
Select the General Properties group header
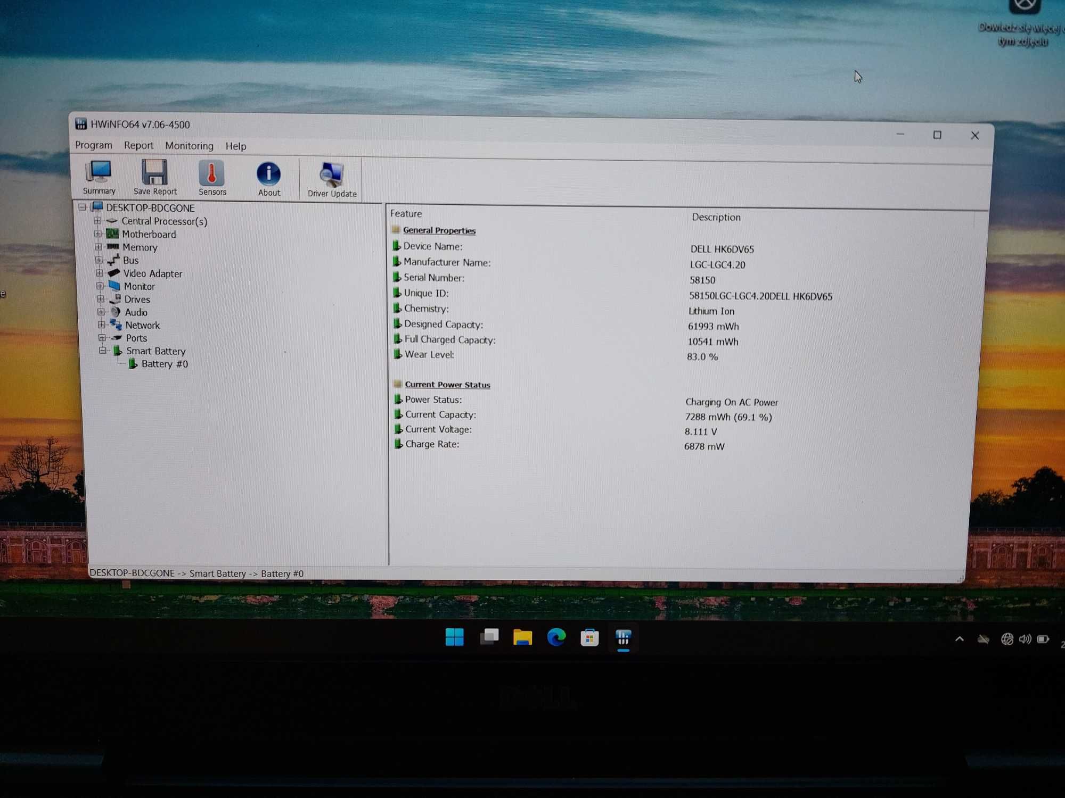click(439, 230)
